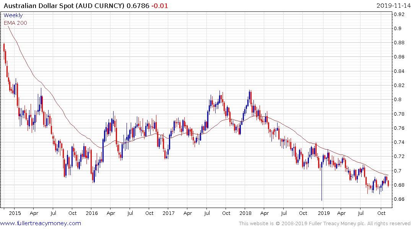Image resolution: width=411 pixels, height=229 pixels.
Task: Select the 2016 year label on time axis
Action: point(91,213)
